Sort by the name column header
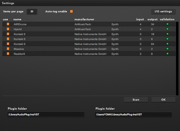This screenshot has height=131, width=180. [x=17, y=19]
